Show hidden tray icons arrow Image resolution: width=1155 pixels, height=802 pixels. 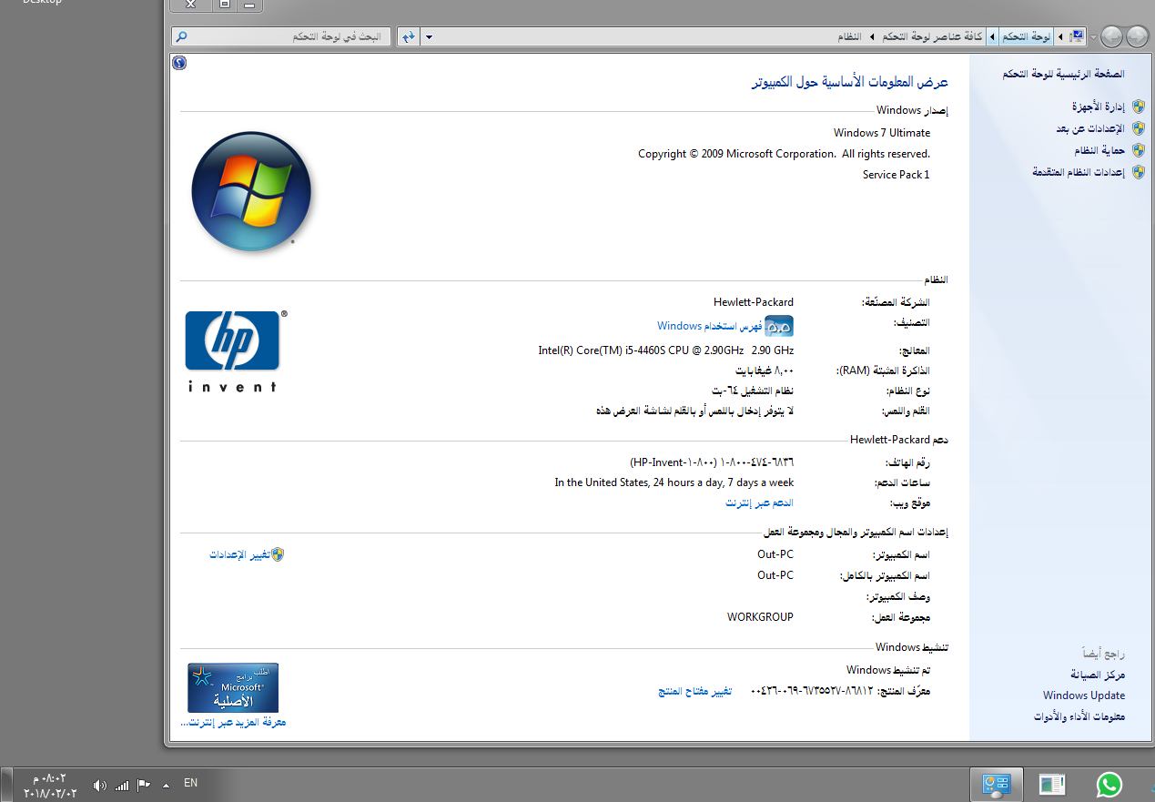point(166,784)
